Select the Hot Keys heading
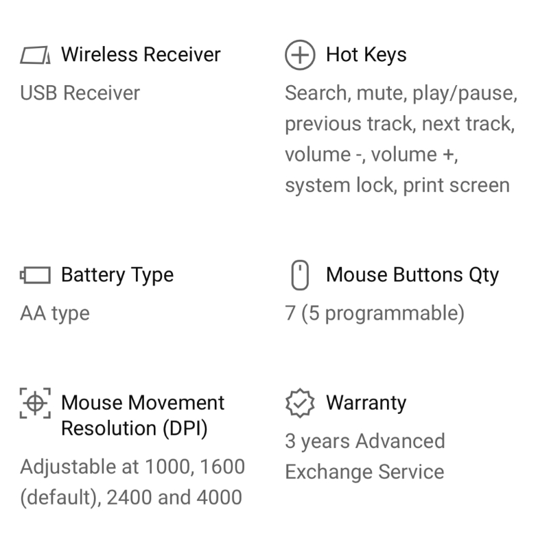This screenshot has height=549, width=549. [x=366, y=55]
